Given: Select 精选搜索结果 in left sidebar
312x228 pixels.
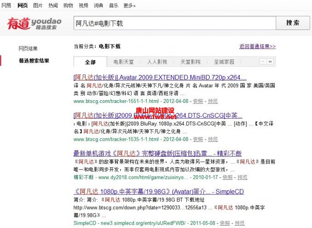Looking at the screenshot, I should click(34, 61).
